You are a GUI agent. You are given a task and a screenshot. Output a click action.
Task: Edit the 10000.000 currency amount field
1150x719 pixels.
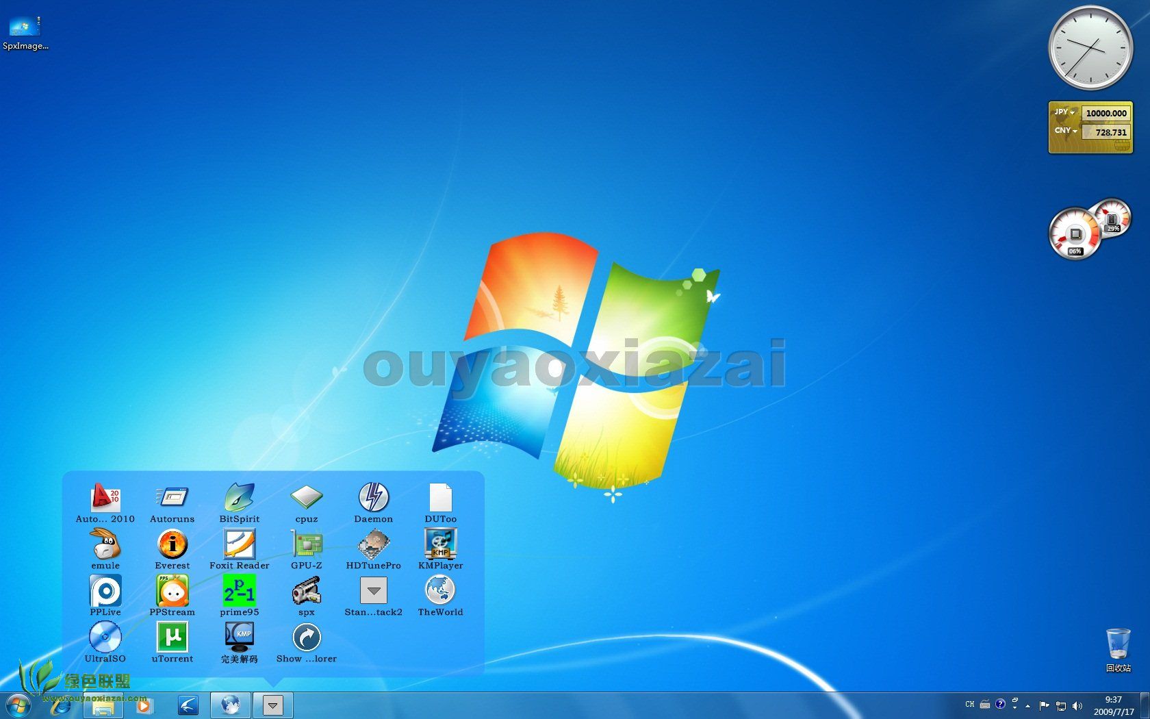coord(1106,113)
